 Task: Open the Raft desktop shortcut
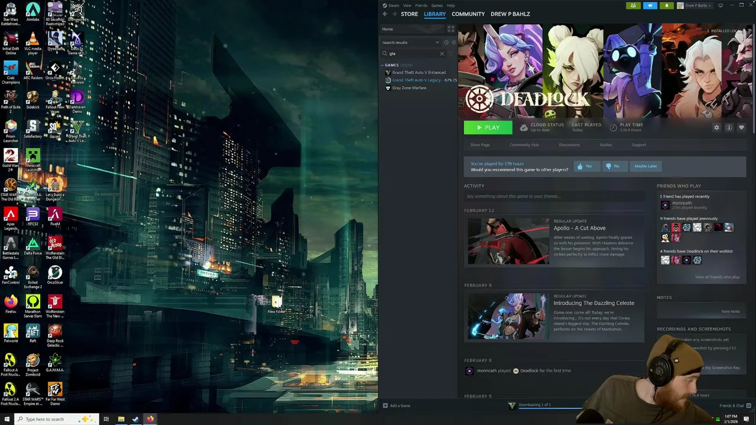tap(32, 333)
